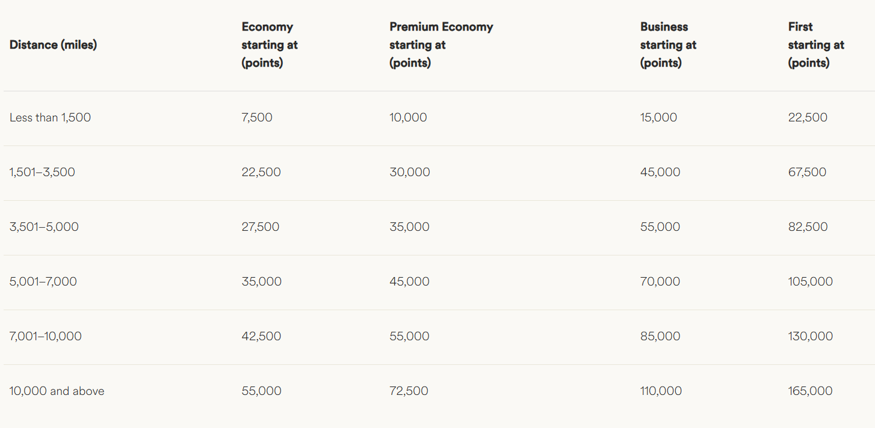
Task: Select the 7,001–10,000 distance cell
Action: point(46,337)
